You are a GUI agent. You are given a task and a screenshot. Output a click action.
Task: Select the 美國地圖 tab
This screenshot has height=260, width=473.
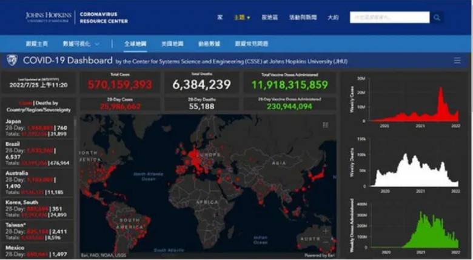click(x=172, y=44)
